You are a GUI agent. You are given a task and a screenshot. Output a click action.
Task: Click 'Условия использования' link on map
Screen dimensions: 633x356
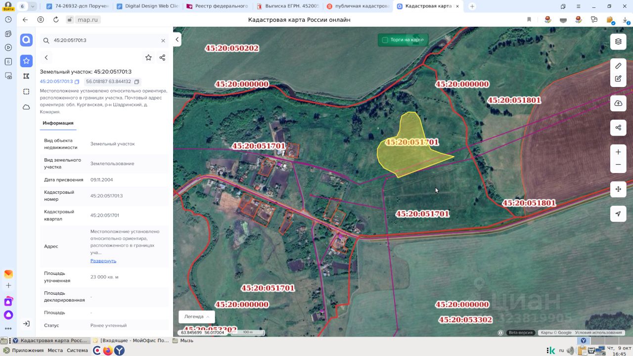point(598,333)
